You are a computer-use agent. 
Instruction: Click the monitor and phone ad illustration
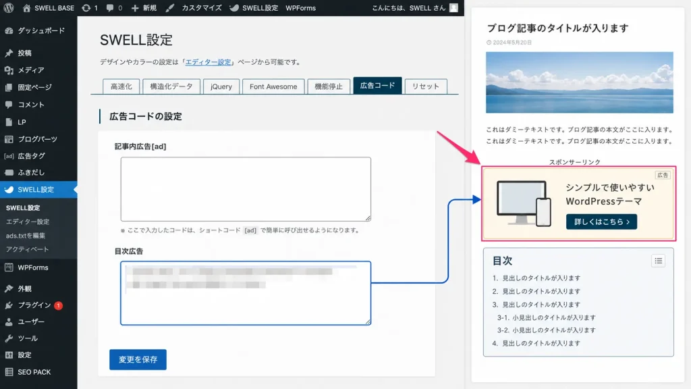[x=524, y=203]
